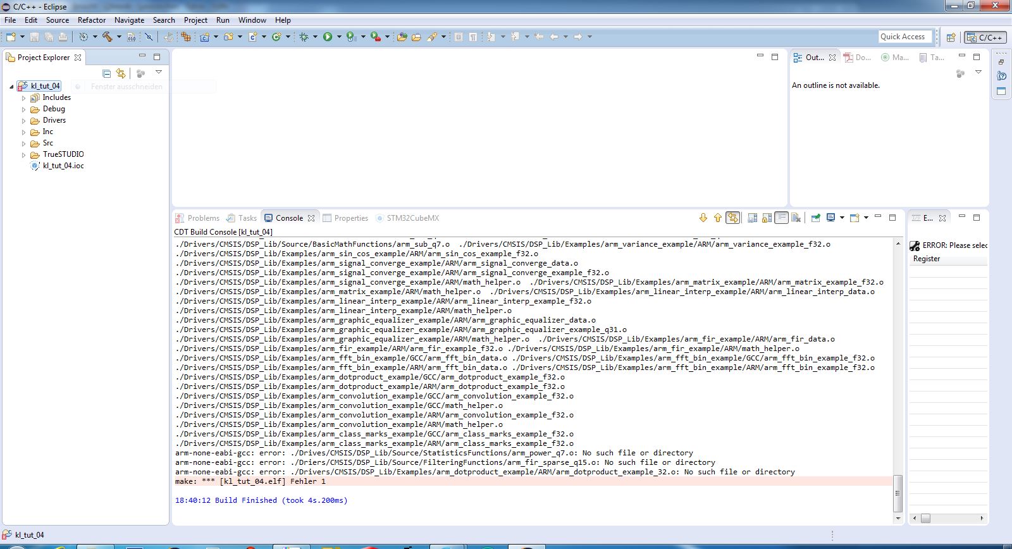Expand the Includes tree node
Image resolution: width=1012 pixels, height=549 pixels.
(x=24, y=98)
